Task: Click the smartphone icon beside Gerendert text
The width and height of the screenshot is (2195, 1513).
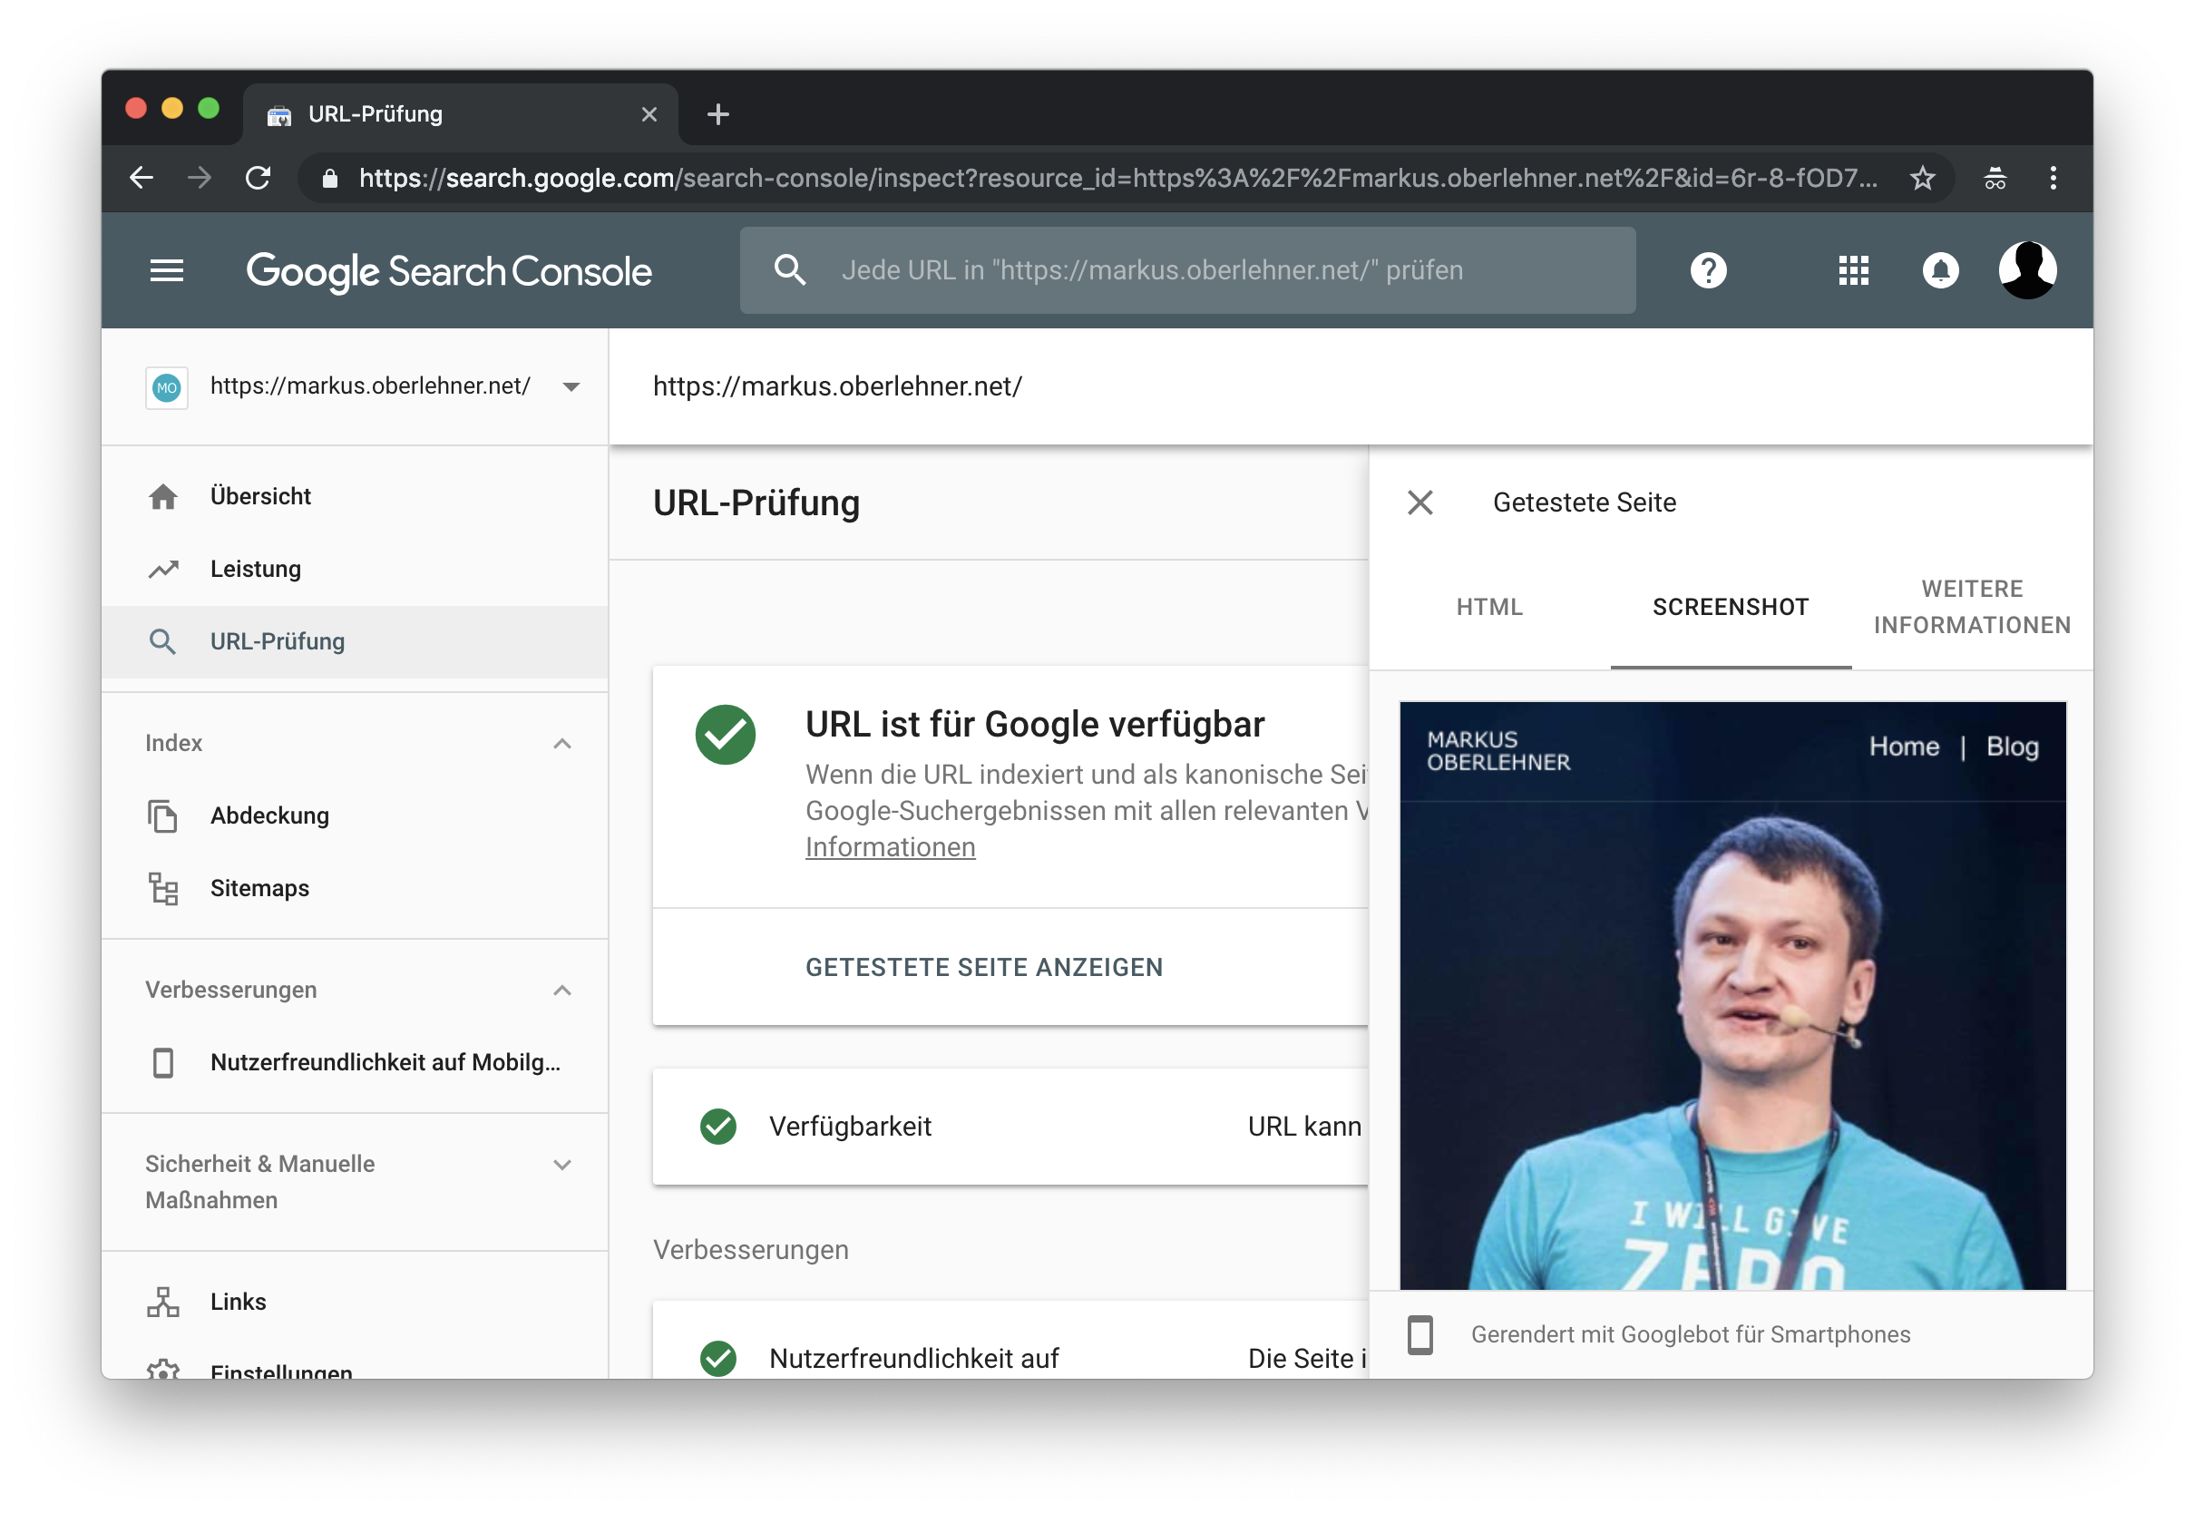Action: [x=1419, y=1335]
